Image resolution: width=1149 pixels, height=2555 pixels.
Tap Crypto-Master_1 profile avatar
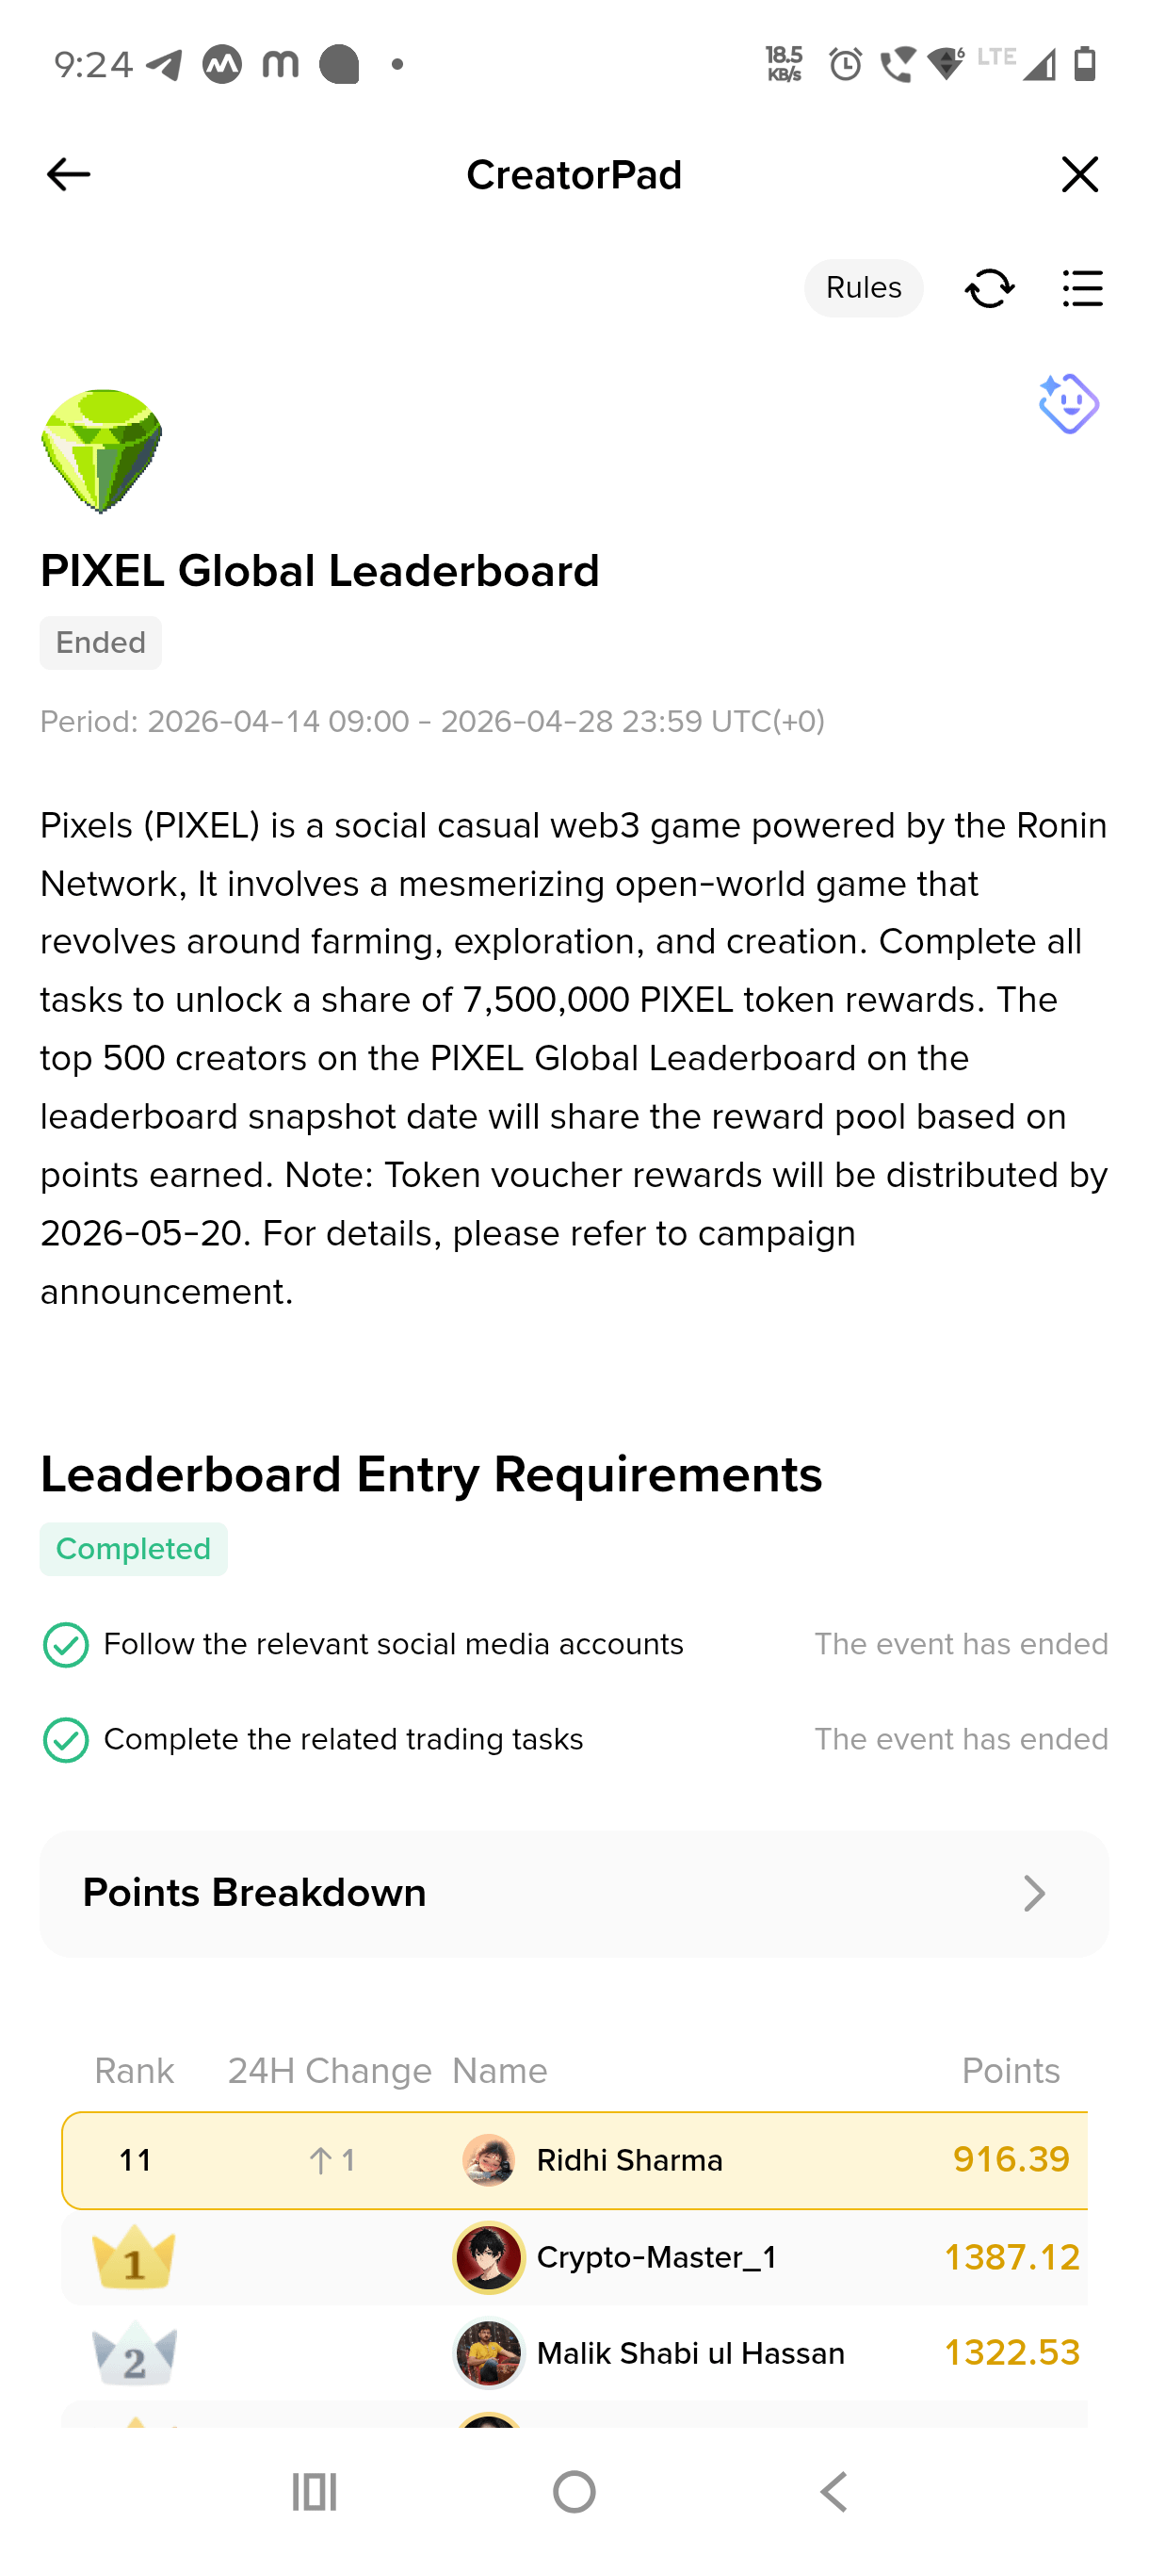coord(489,2257)
